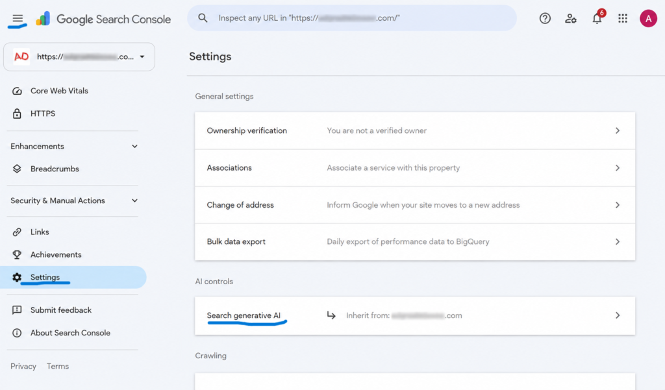Collapse Security & Manual Actions section
Viewport: 665px width, 390px height.
134,201
